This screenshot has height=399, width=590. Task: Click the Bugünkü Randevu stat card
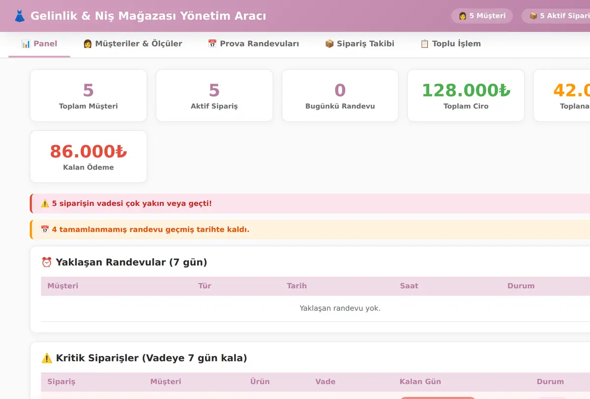[340, 95]
